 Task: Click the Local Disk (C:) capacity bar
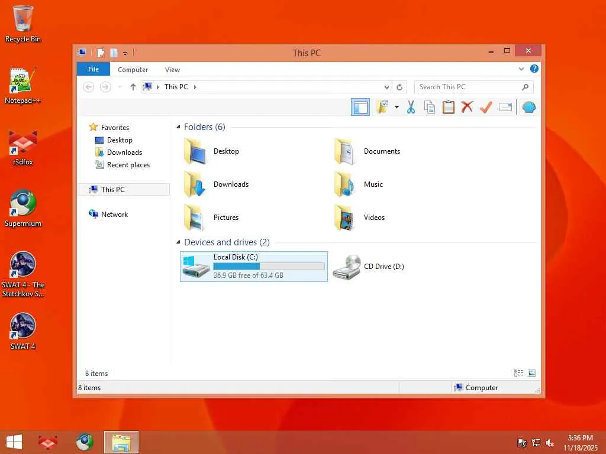click(x=269, y=267)
